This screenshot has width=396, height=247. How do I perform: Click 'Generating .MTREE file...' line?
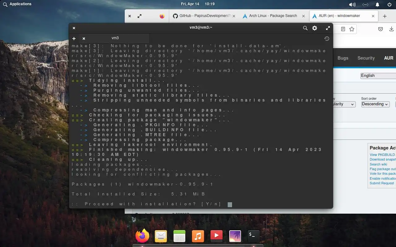pyautogui.click(x=140, y=135)
